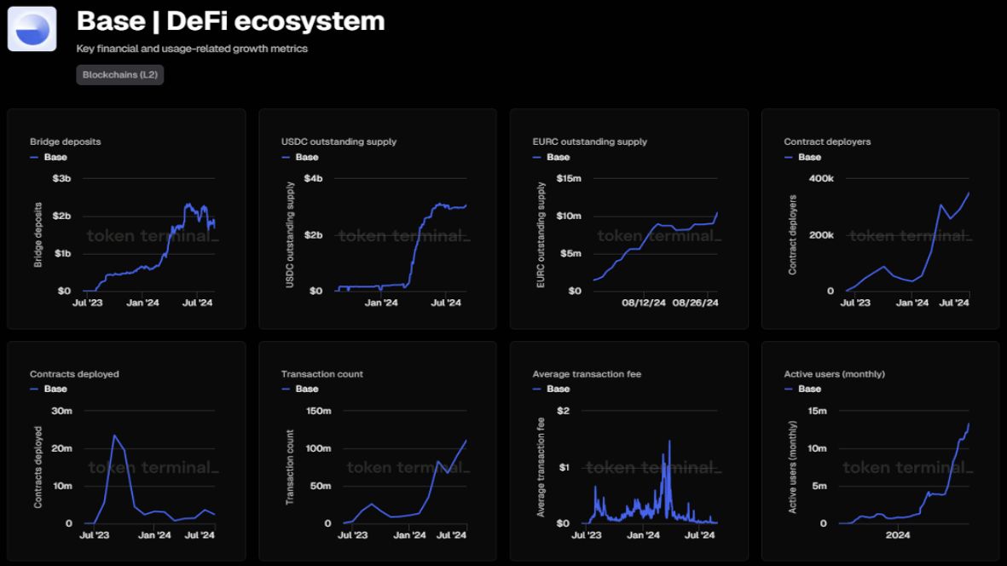Click Jul '24 label in USDC supply chart
Image resolution: width=1007 pixels, height=566 pixels.
[446, 303]
